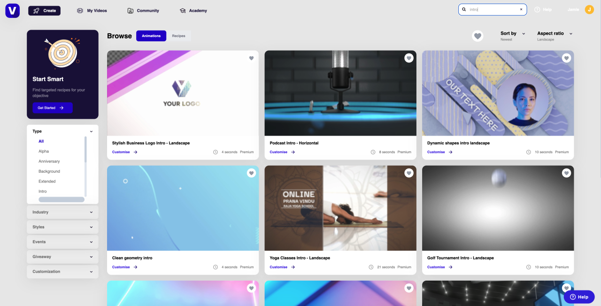Select the Animations tab
The height and width of the screenshot is (306, 601).
[x=151, y=36]
